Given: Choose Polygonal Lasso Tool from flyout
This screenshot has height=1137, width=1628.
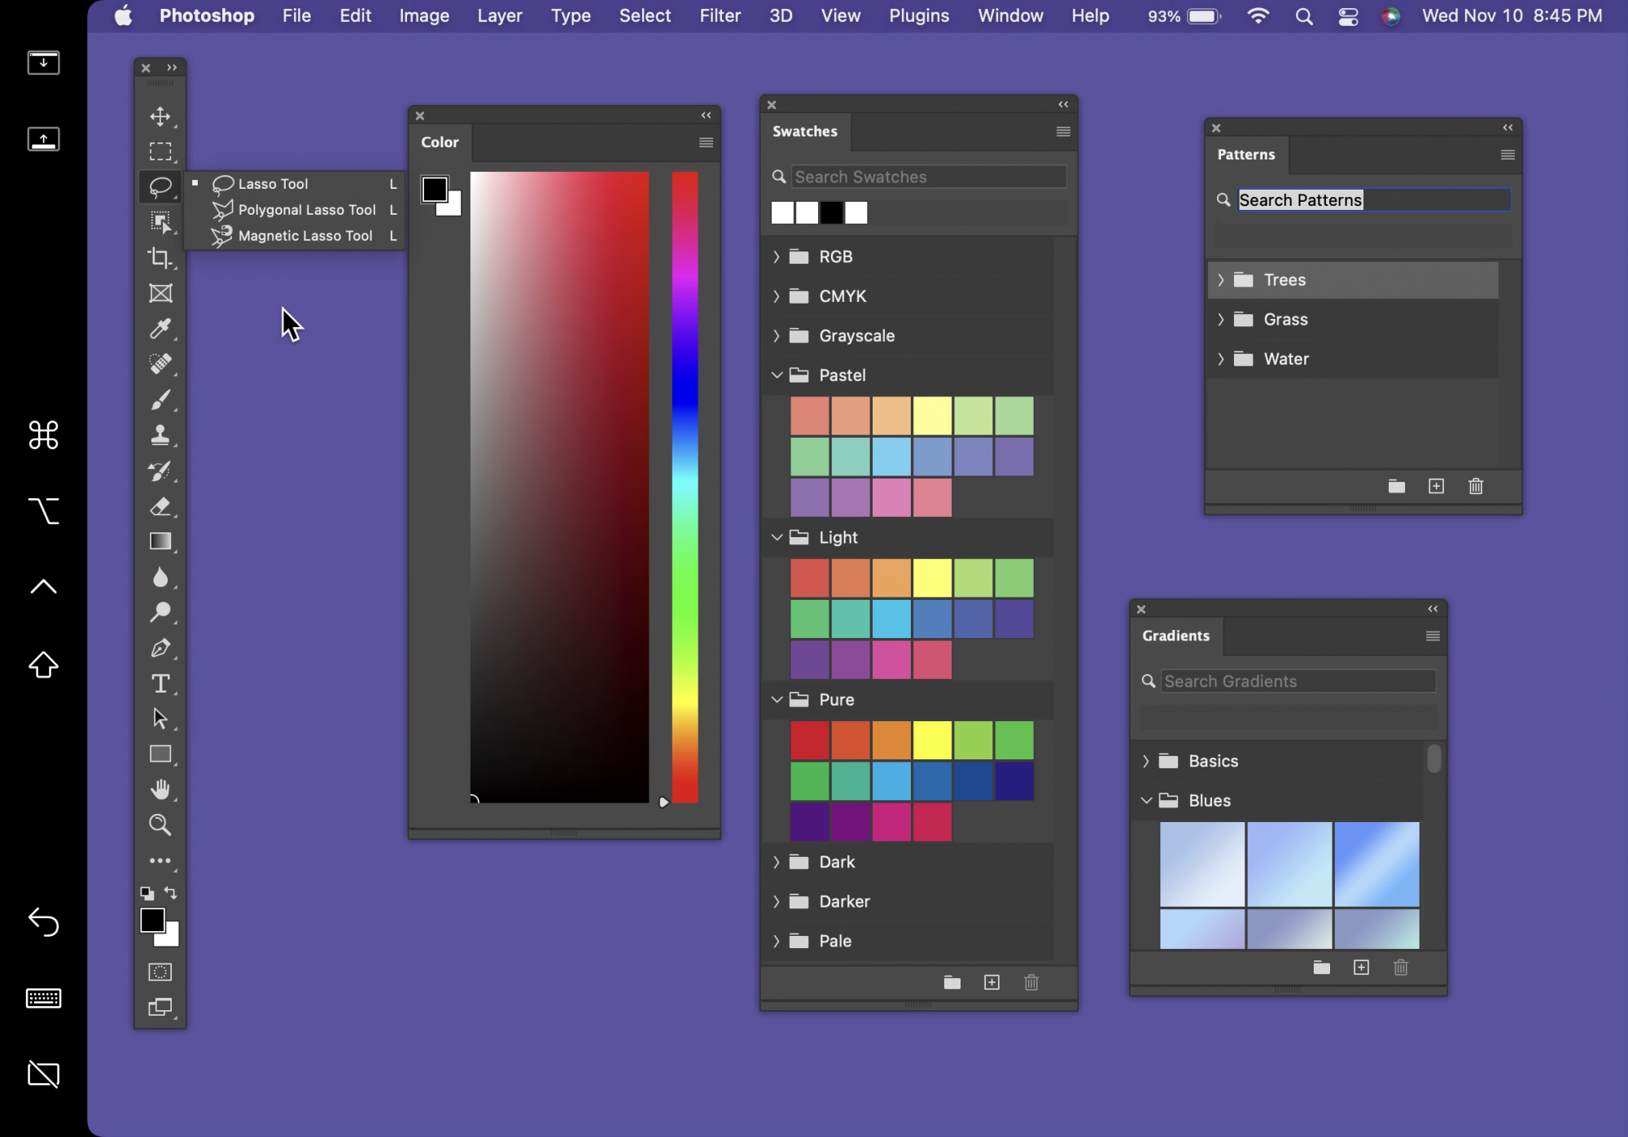Looking at the screenshot, I should tap(306, 210).
